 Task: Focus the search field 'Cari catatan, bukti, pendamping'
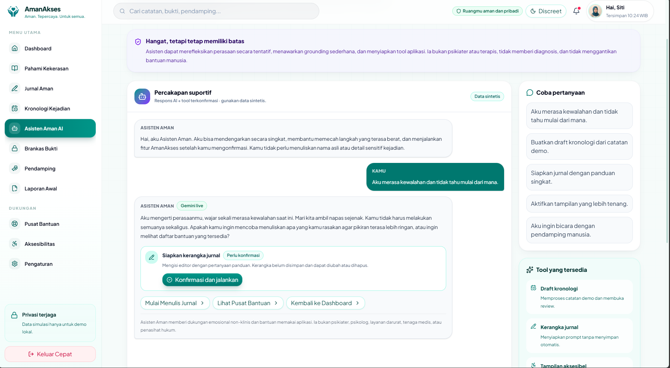point(216,11)
